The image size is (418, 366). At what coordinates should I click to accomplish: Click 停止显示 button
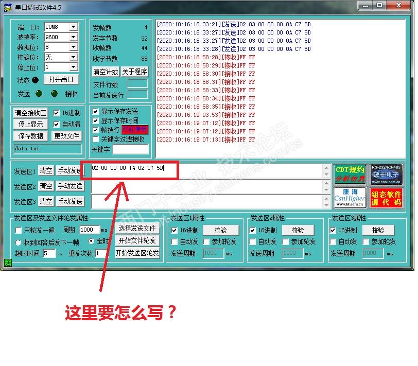click(x=31, y=124)
